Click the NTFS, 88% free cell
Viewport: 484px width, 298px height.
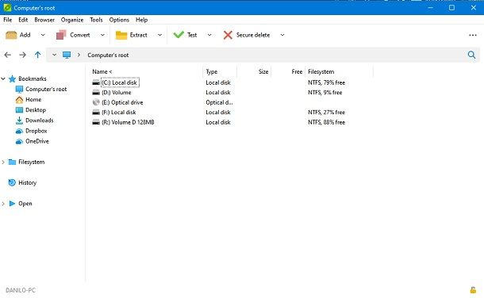click(x=327, y=122)
